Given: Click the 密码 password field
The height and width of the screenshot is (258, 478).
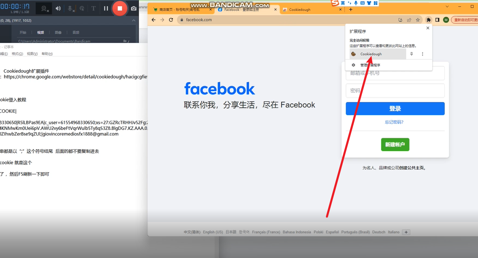Looking at the screenshot, I should coord(395,91).
